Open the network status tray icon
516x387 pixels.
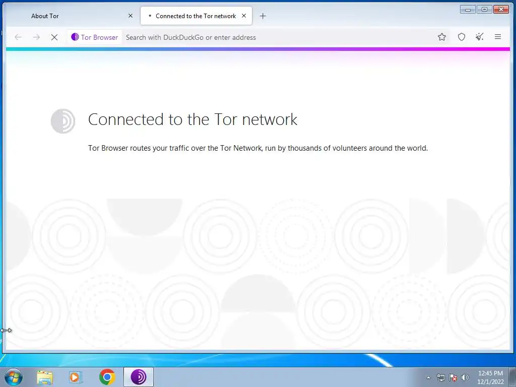click(x=440, y=377)
